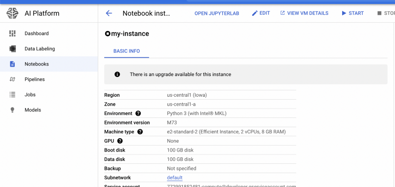Click the Environment version label
Image resolution: width=395 pixels, height=187 pixels.
[x=127, y=122]
